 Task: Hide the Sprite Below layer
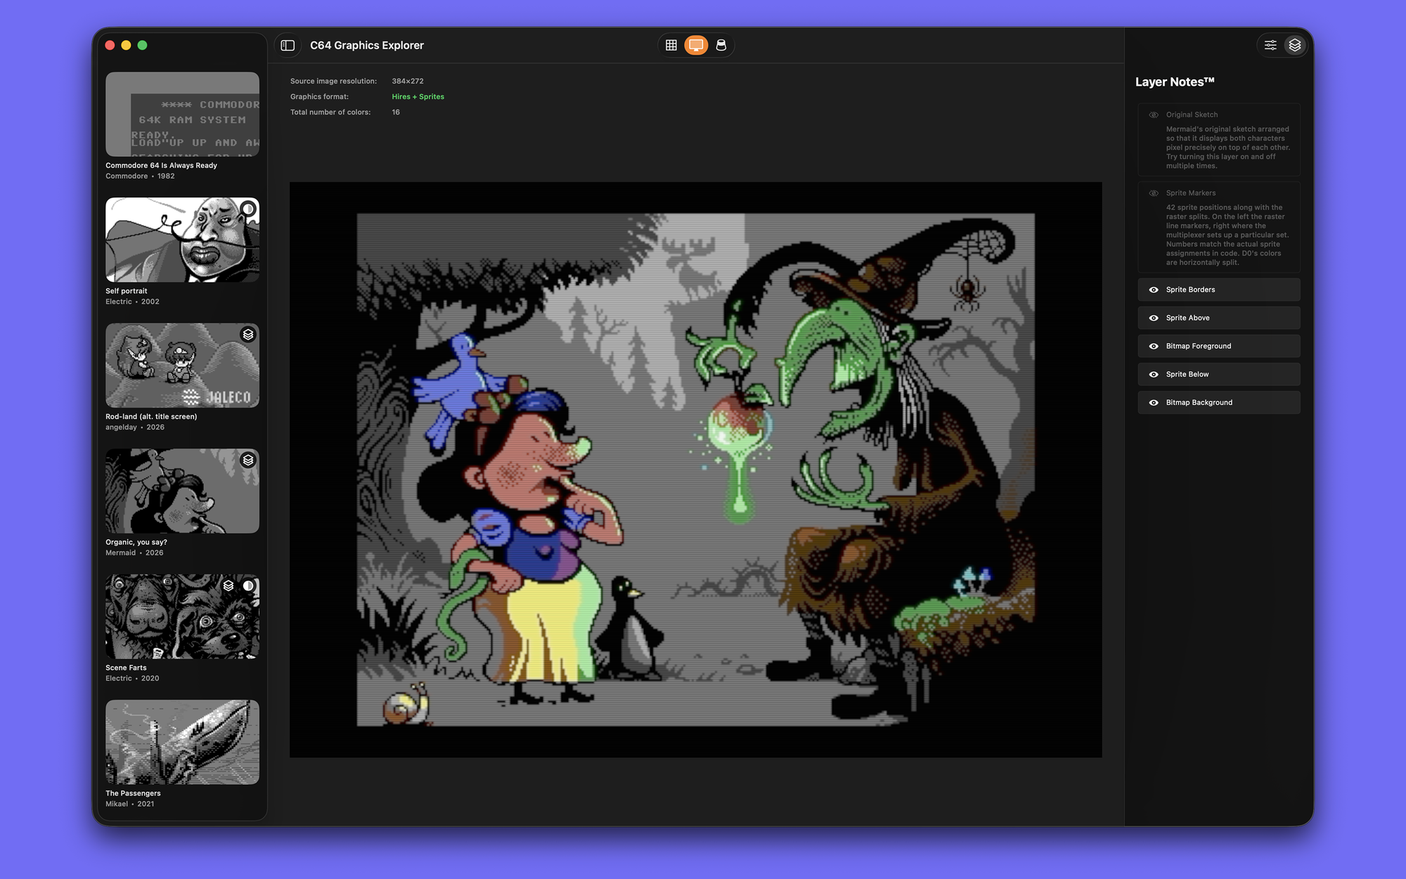coord(1154,374)
